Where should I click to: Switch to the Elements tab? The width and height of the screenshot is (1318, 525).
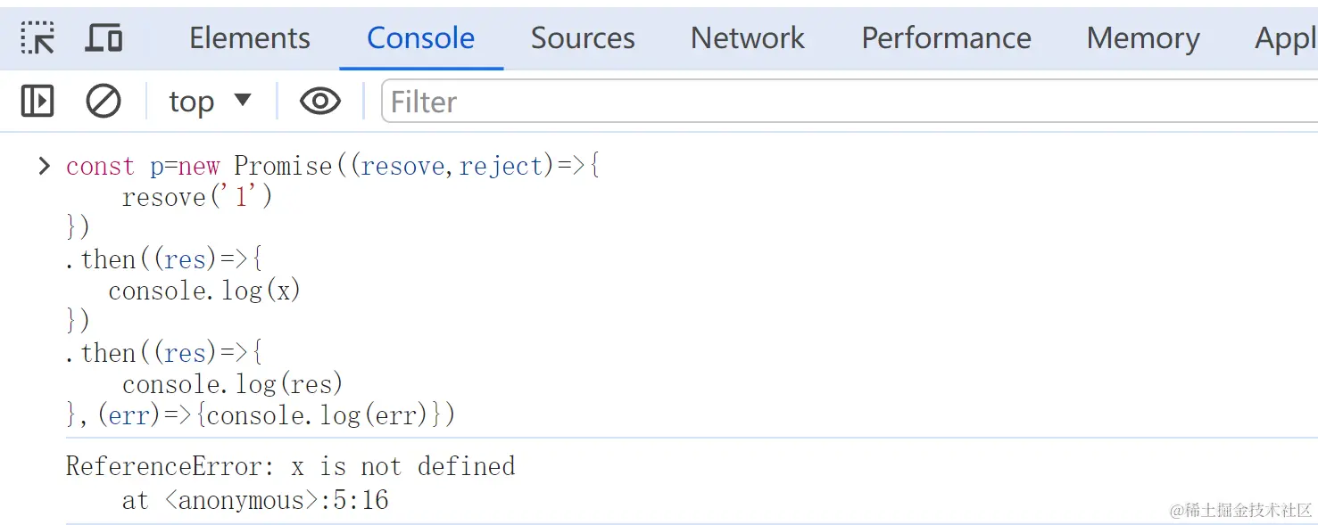tap(250, 38)
